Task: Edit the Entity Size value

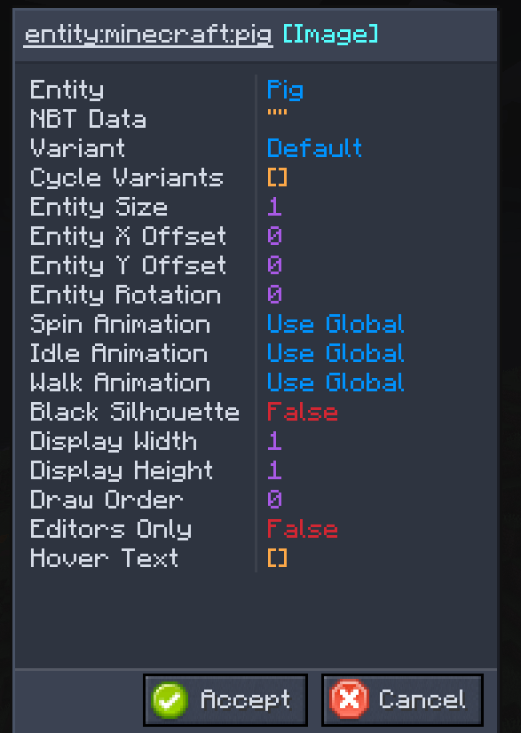Action: tap(274, 207)
